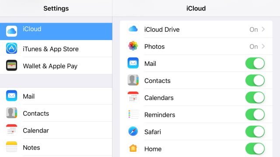Open Notes settings in sidebar

[x=56, y=147]
